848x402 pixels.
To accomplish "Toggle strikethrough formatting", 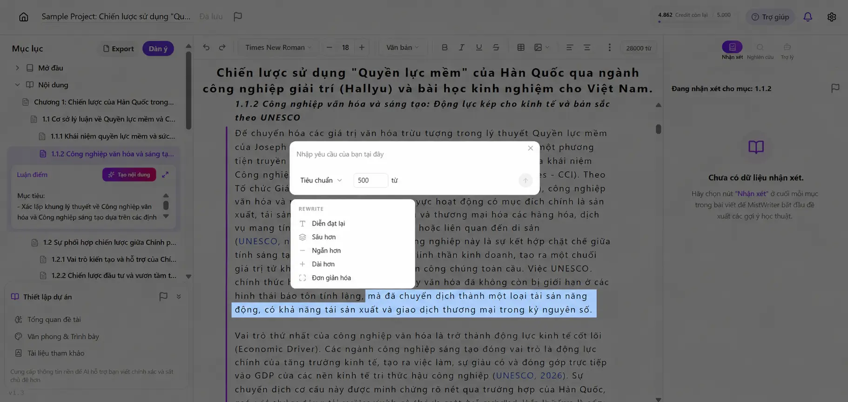I will tap(496, 48).
